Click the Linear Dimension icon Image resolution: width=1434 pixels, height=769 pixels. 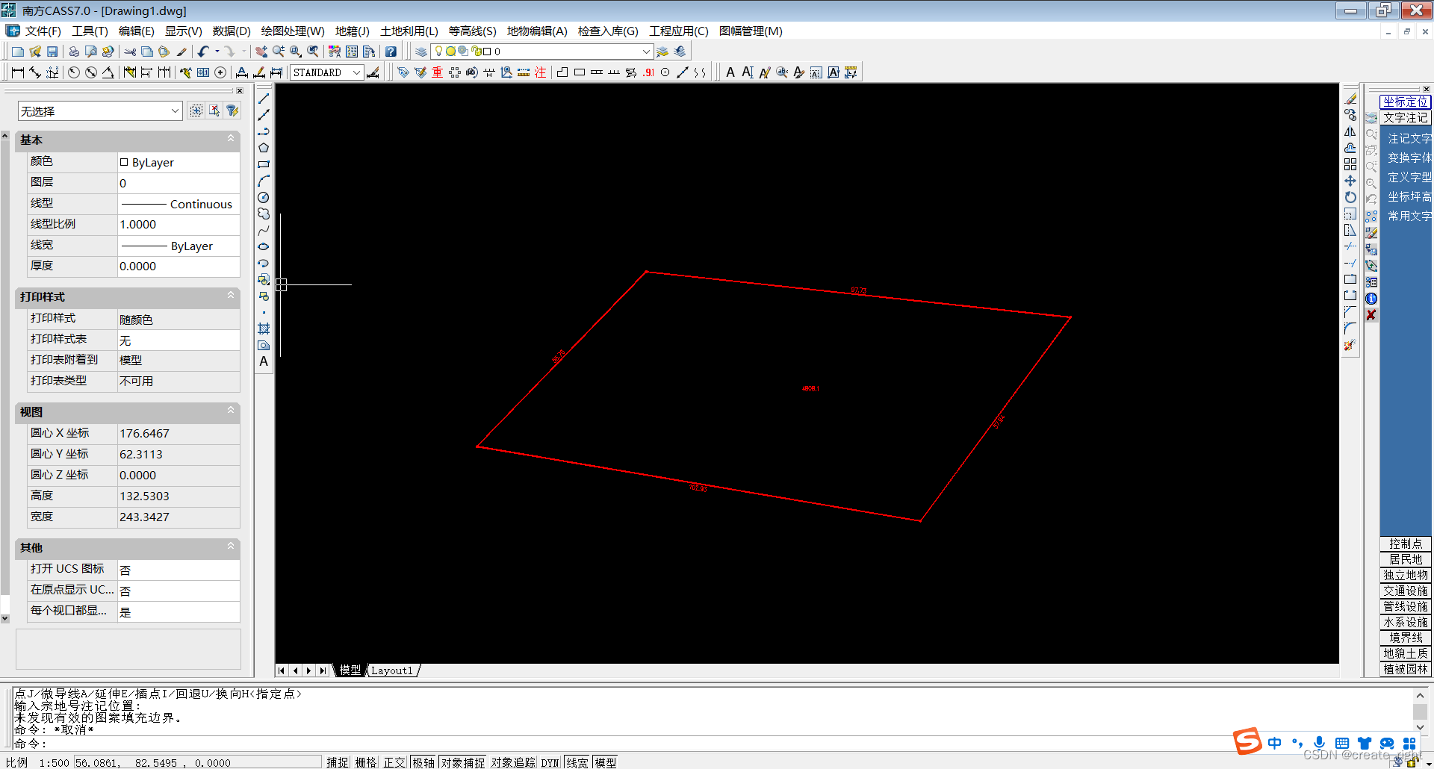pyautogui.click(x=18, y=72)
